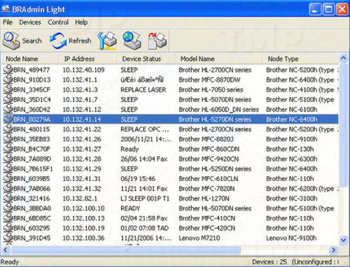Click Brother MFC-610CLN model name
Screen dimensions: 350x267
[209, 179]
